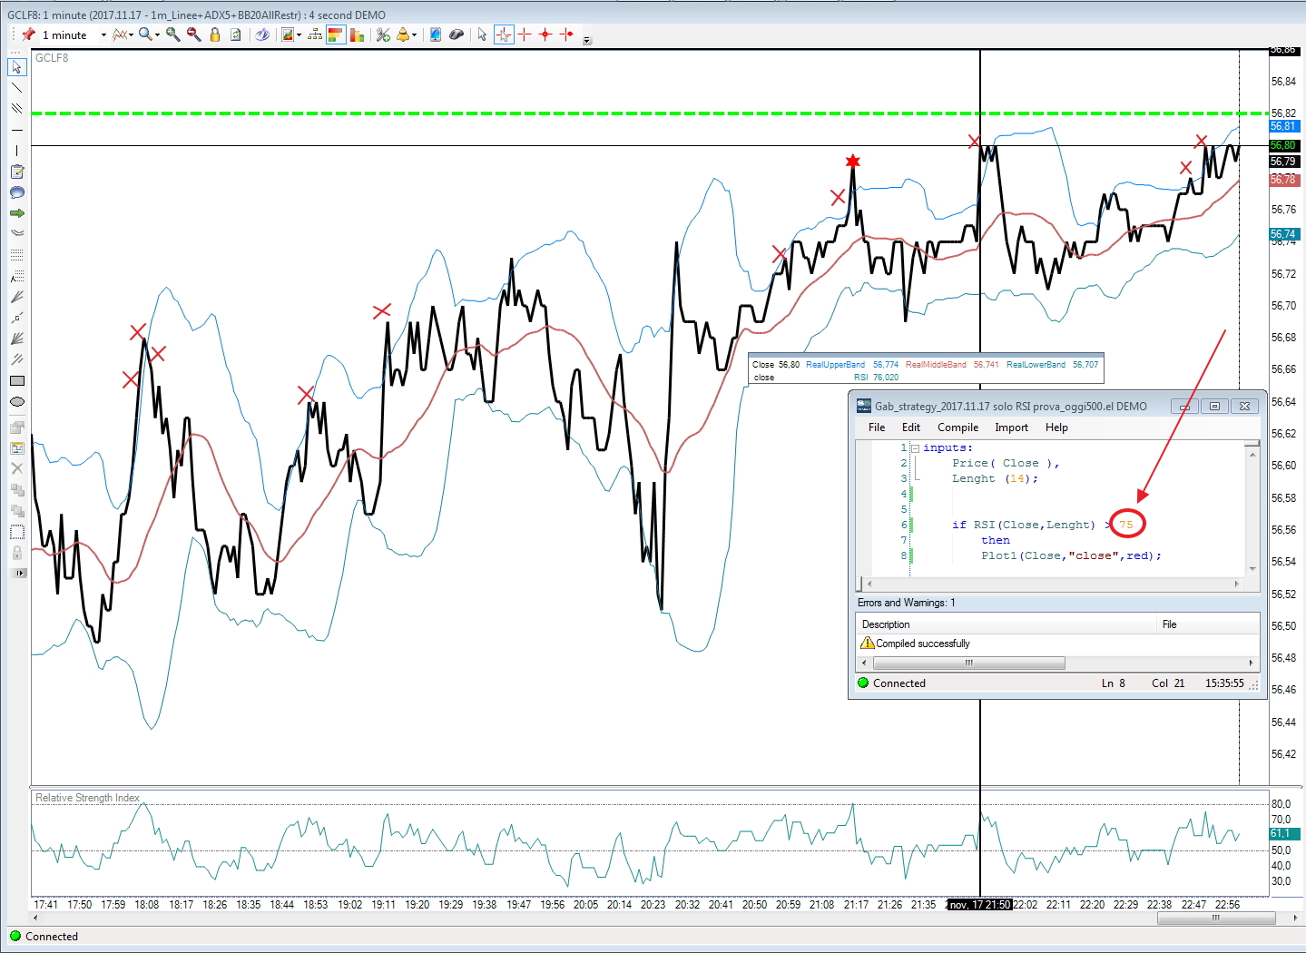Select the plain red crosshair cursor
Image resolution: width=1306 pixels, height=953 pixels.
click(525, 34)
